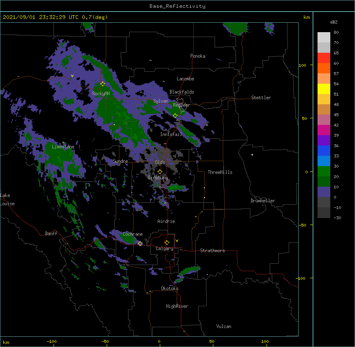The width and height of the screenshot is (355, 347).
Task: Click the asterisk marker above Limestone label
Action: point(63,143)
